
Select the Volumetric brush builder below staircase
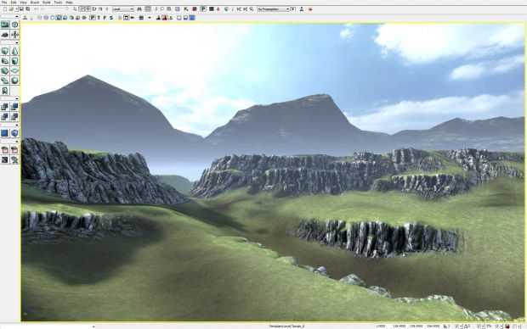click(5, 91)
